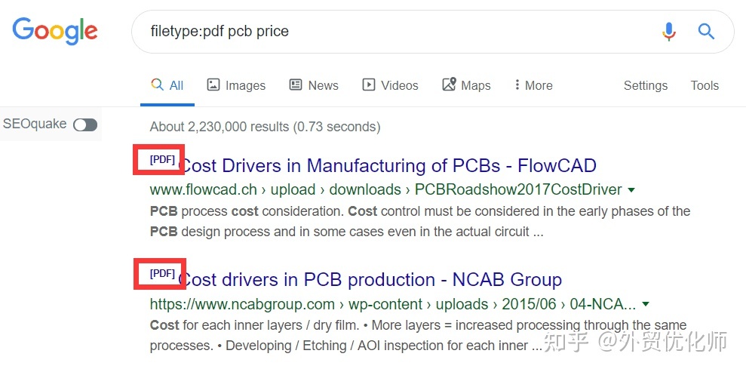Screen dimensions: 746x372
Task: Open the Videos tab
Action: click(390, 85)
